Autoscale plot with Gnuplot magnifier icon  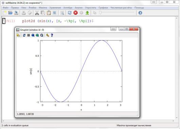[x=42, y=35]
